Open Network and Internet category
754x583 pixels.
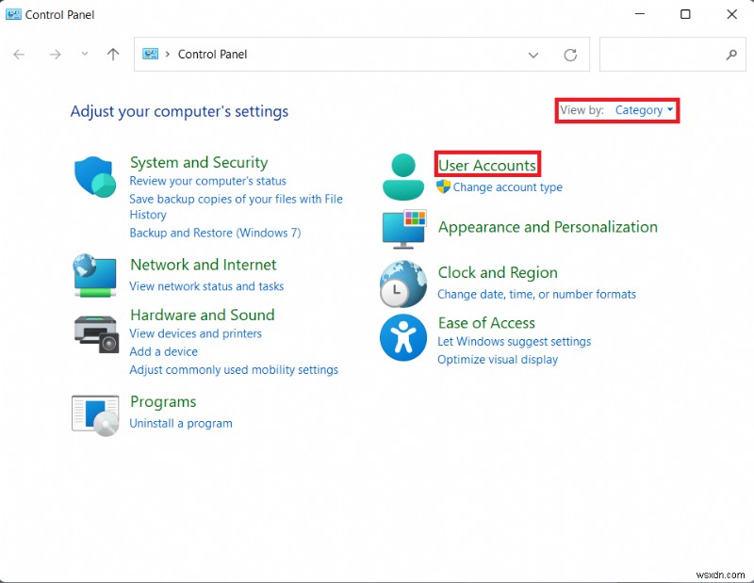[204, 265]
